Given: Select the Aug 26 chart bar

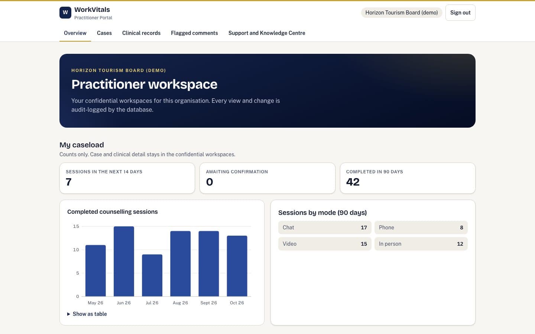Looking at the screenshot, I should [181, 264].
